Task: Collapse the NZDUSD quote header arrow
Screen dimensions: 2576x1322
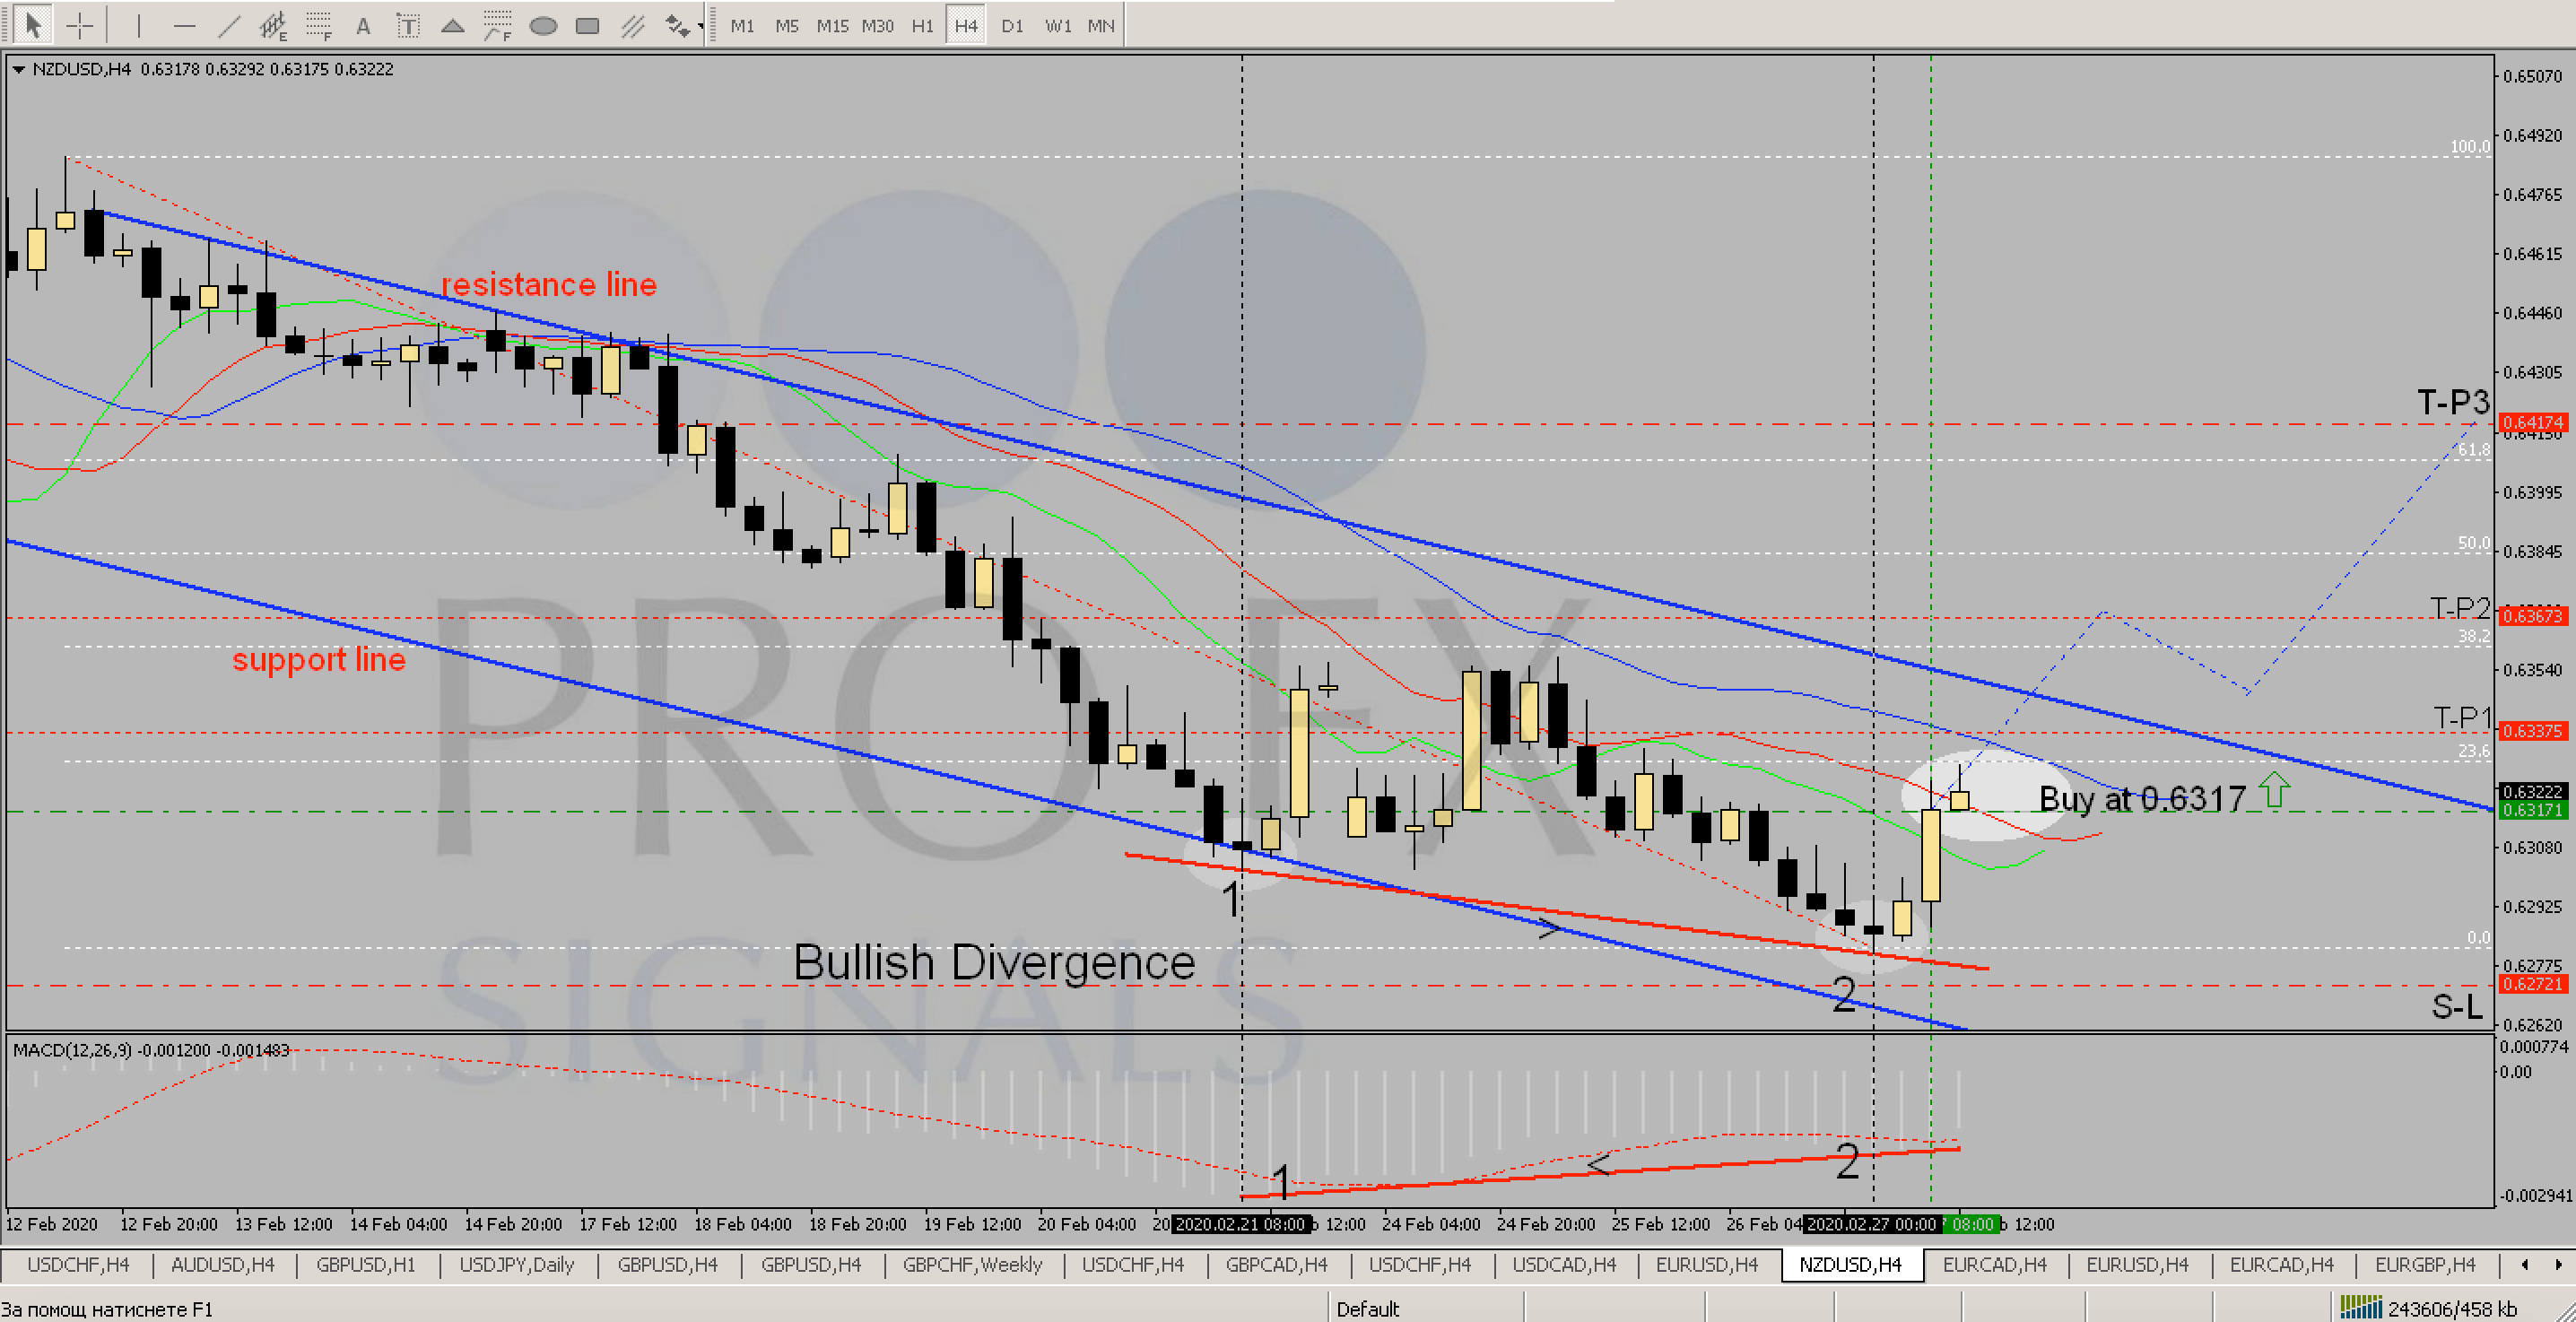Action: 18,69
